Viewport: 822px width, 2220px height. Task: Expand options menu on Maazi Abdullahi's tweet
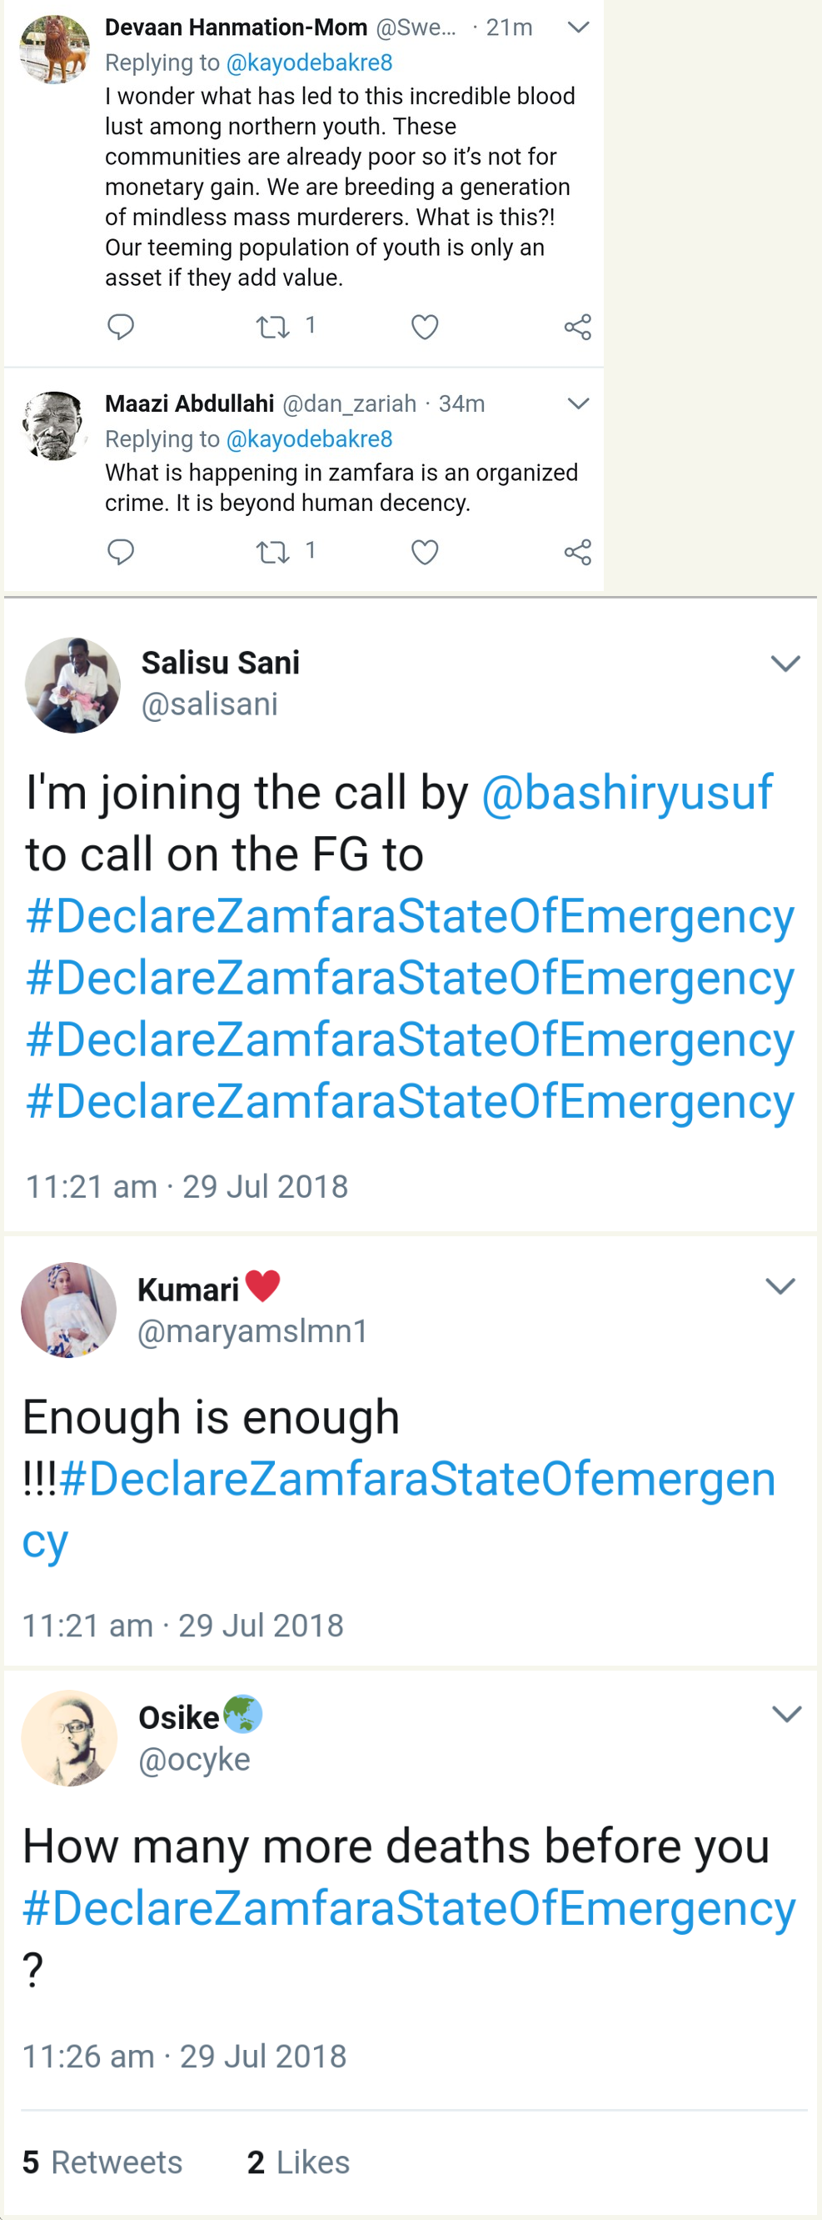pos(579,403)
